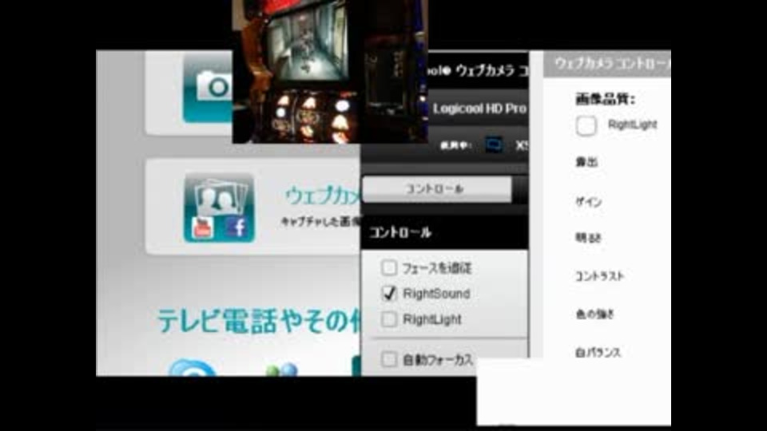This screenshot has height=431, width=767.
Task: Open the webcam gallery photos icon
Action: (219, 208)
